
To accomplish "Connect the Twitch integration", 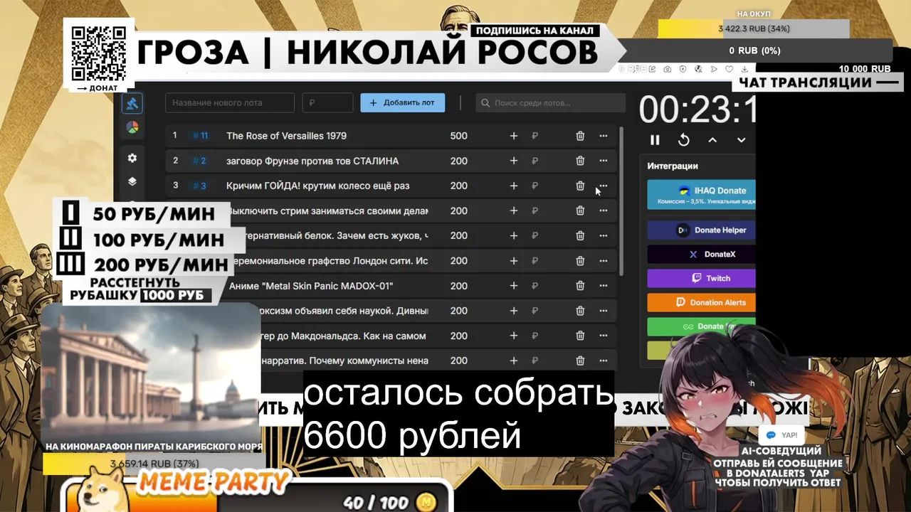I will tap(701, 278).
